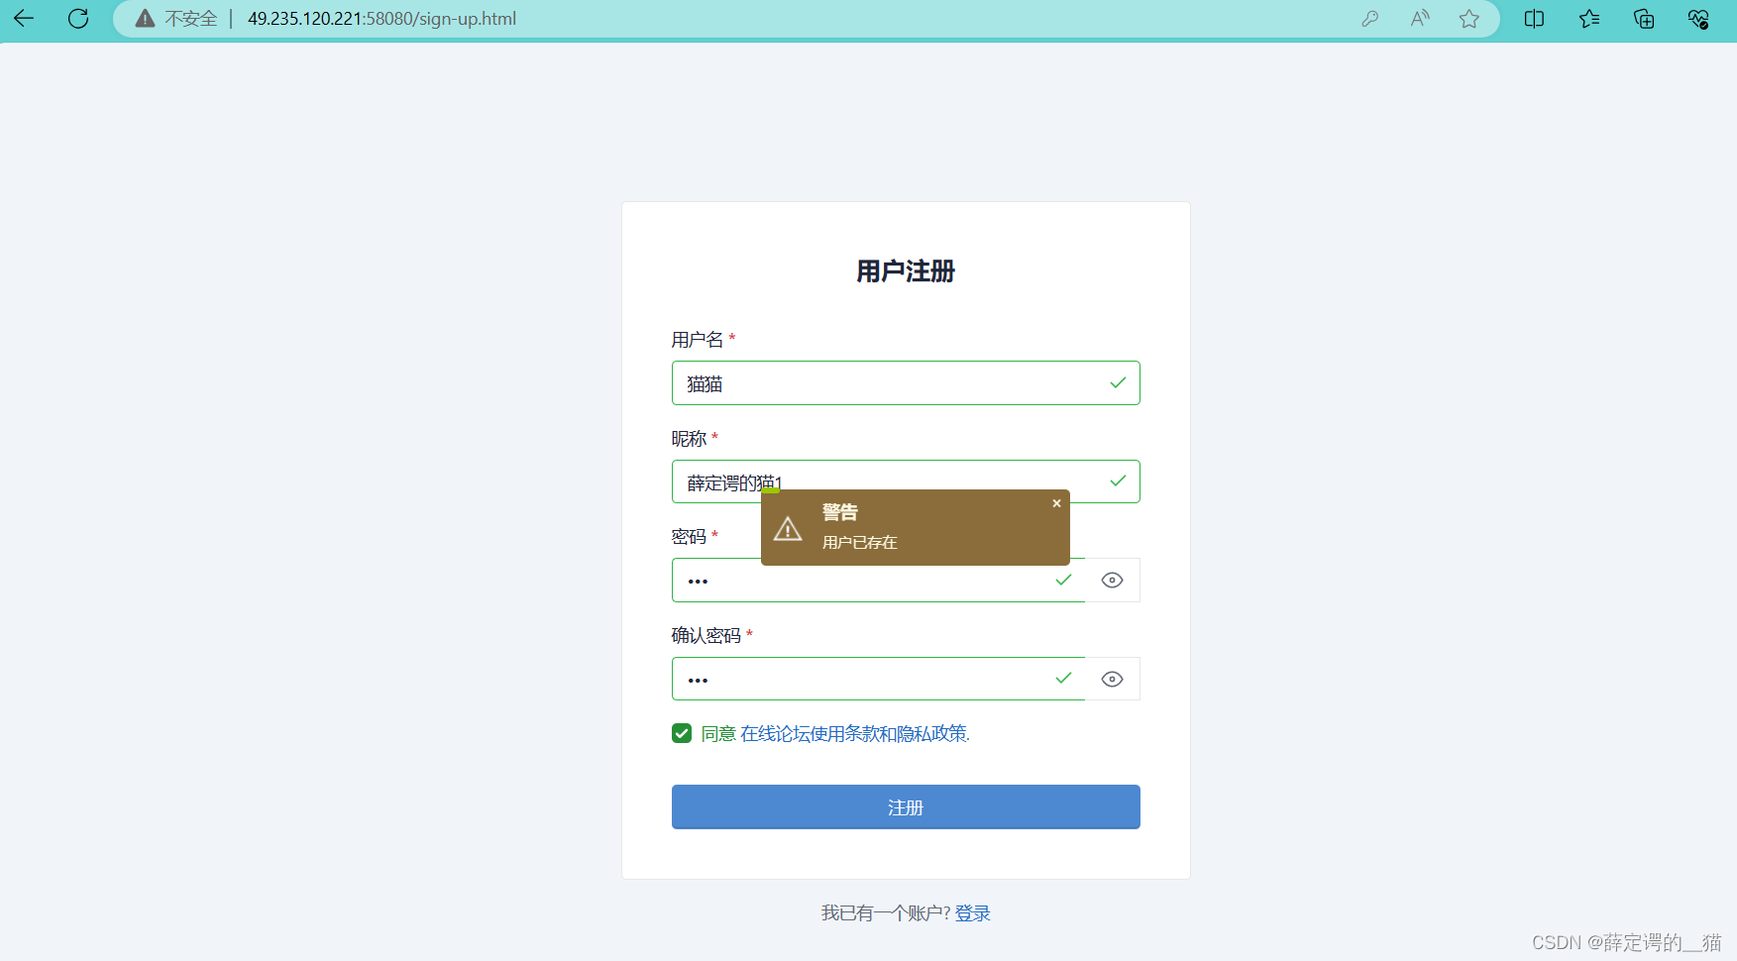The image size is (1737, 961).
Task: Open the split screen icon in toolbar
Action: (x=1534, y=18)
